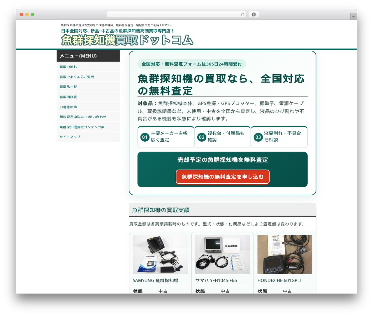The width and height of the screenshot is (373, 316).
Task: Click the 魚群探知機買取ドットコム site logo
Action: tap(127, 40)
